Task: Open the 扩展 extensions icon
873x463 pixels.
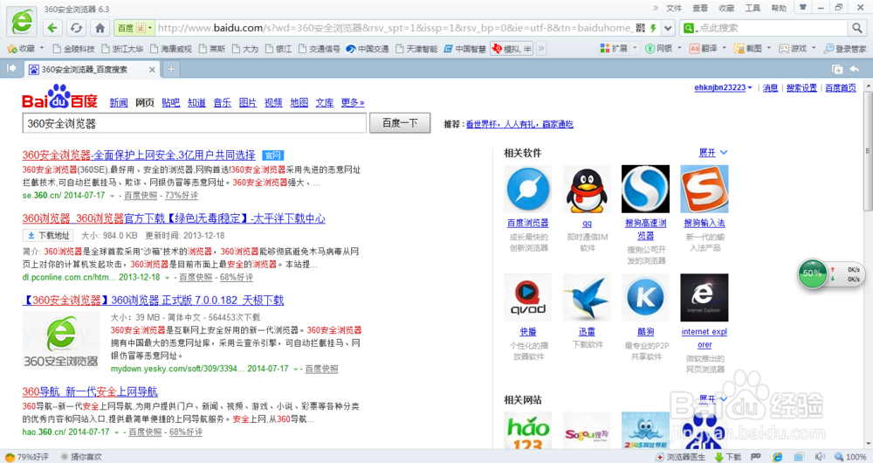Action: point(605,48)
